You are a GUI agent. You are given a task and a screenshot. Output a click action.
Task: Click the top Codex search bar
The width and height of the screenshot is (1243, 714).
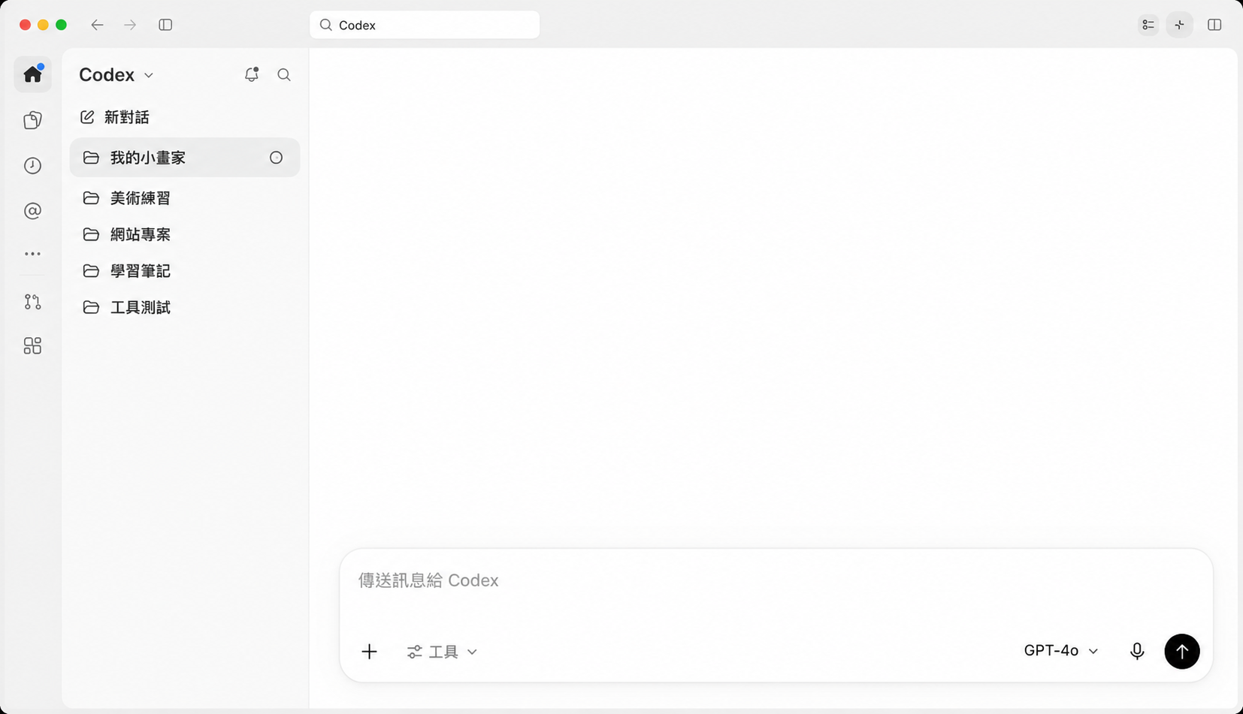425,25
